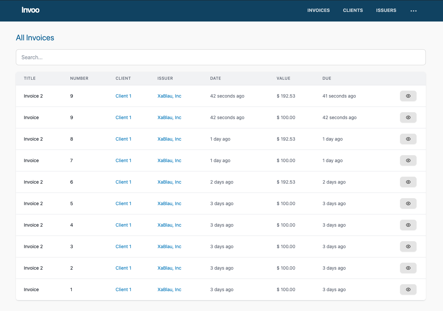View invoice number 8 using its eye icon

click(408, 139)
